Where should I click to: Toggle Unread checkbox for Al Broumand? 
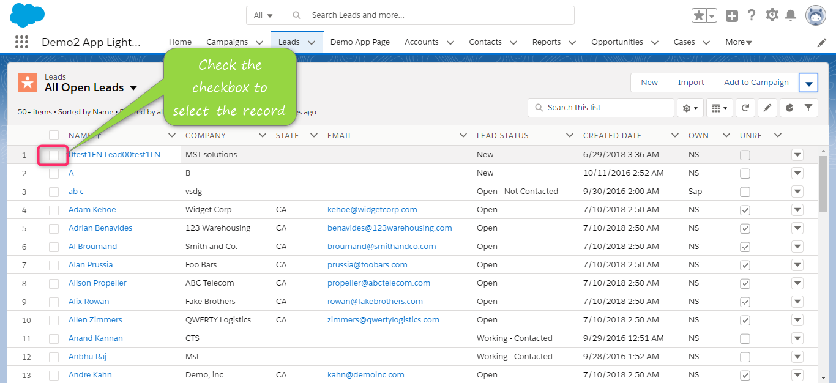point(745,247)
